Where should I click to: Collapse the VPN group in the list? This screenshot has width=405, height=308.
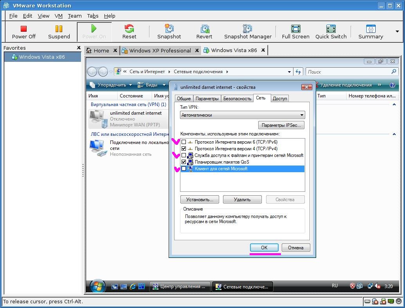point(394,104)
